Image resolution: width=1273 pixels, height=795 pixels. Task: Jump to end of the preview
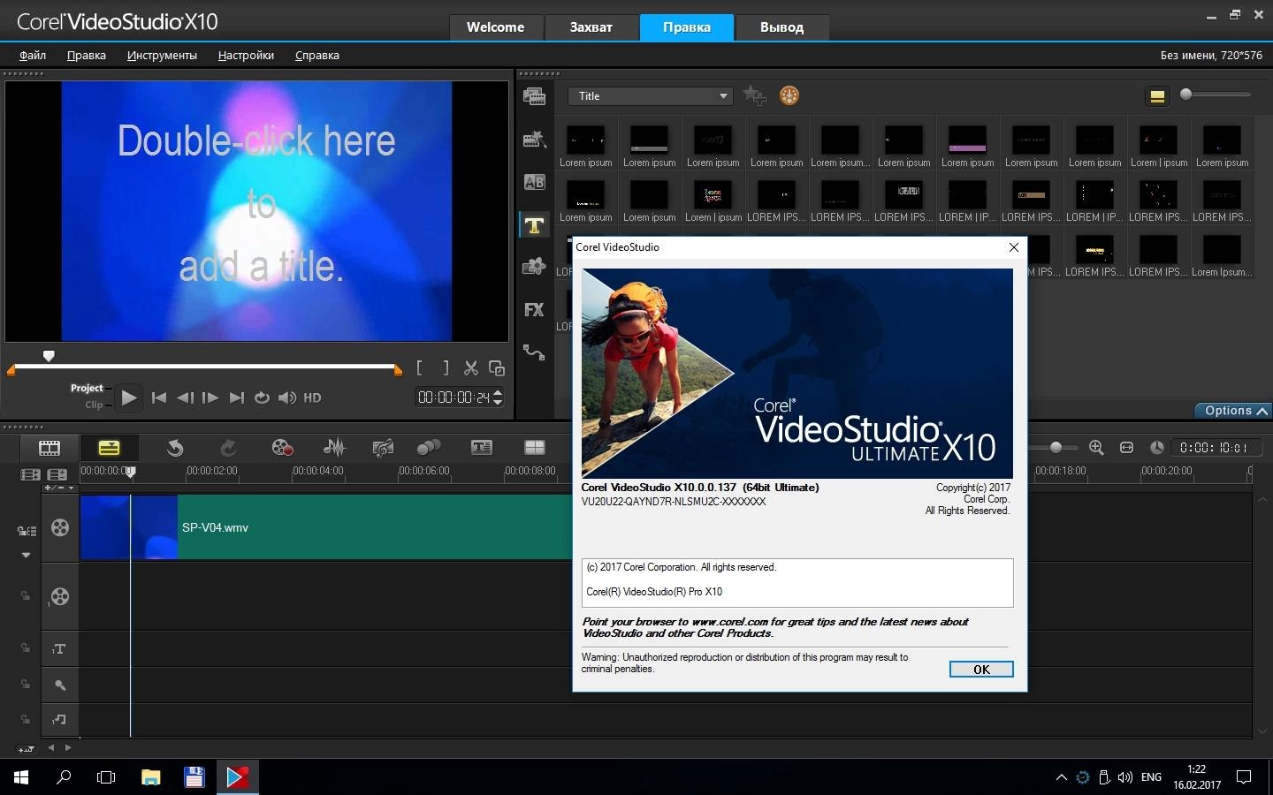(236, 397)
